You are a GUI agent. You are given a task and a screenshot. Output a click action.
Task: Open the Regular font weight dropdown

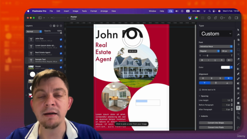tap(209, 51)
